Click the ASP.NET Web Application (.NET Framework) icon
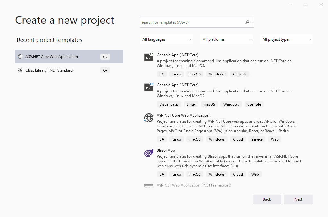Image resolution: width=328 pixels, height=217 pixels. tap(149, 186)
